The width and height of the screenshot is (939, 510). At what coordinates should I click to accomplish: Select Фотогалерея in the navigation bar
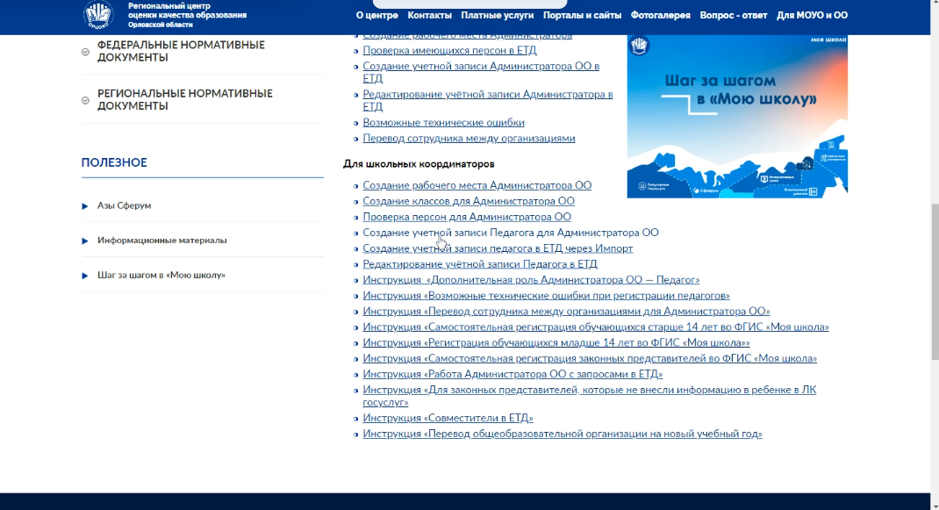660,16
